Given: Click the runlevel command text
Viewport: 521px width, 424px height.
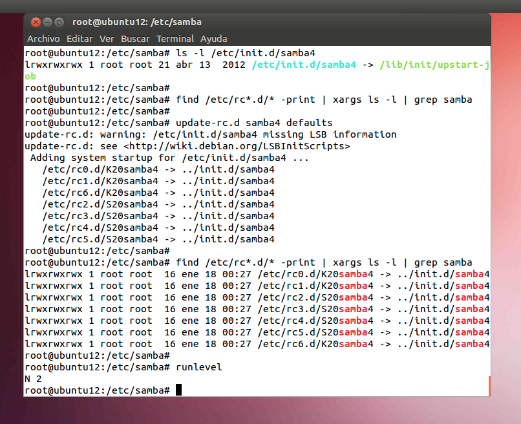Looking at the screenshot, I should [198, 367].
